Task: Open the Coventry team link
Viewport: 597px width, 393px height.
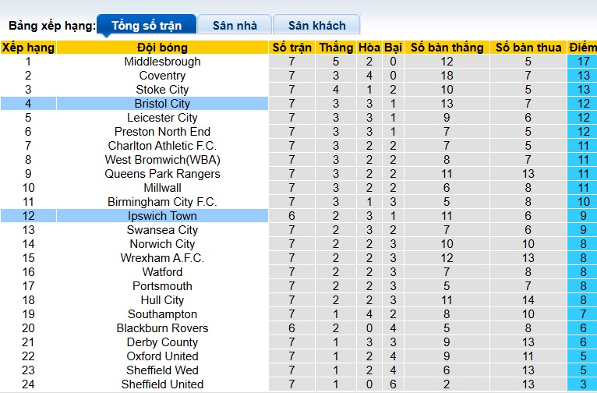Action: [162, 76]
